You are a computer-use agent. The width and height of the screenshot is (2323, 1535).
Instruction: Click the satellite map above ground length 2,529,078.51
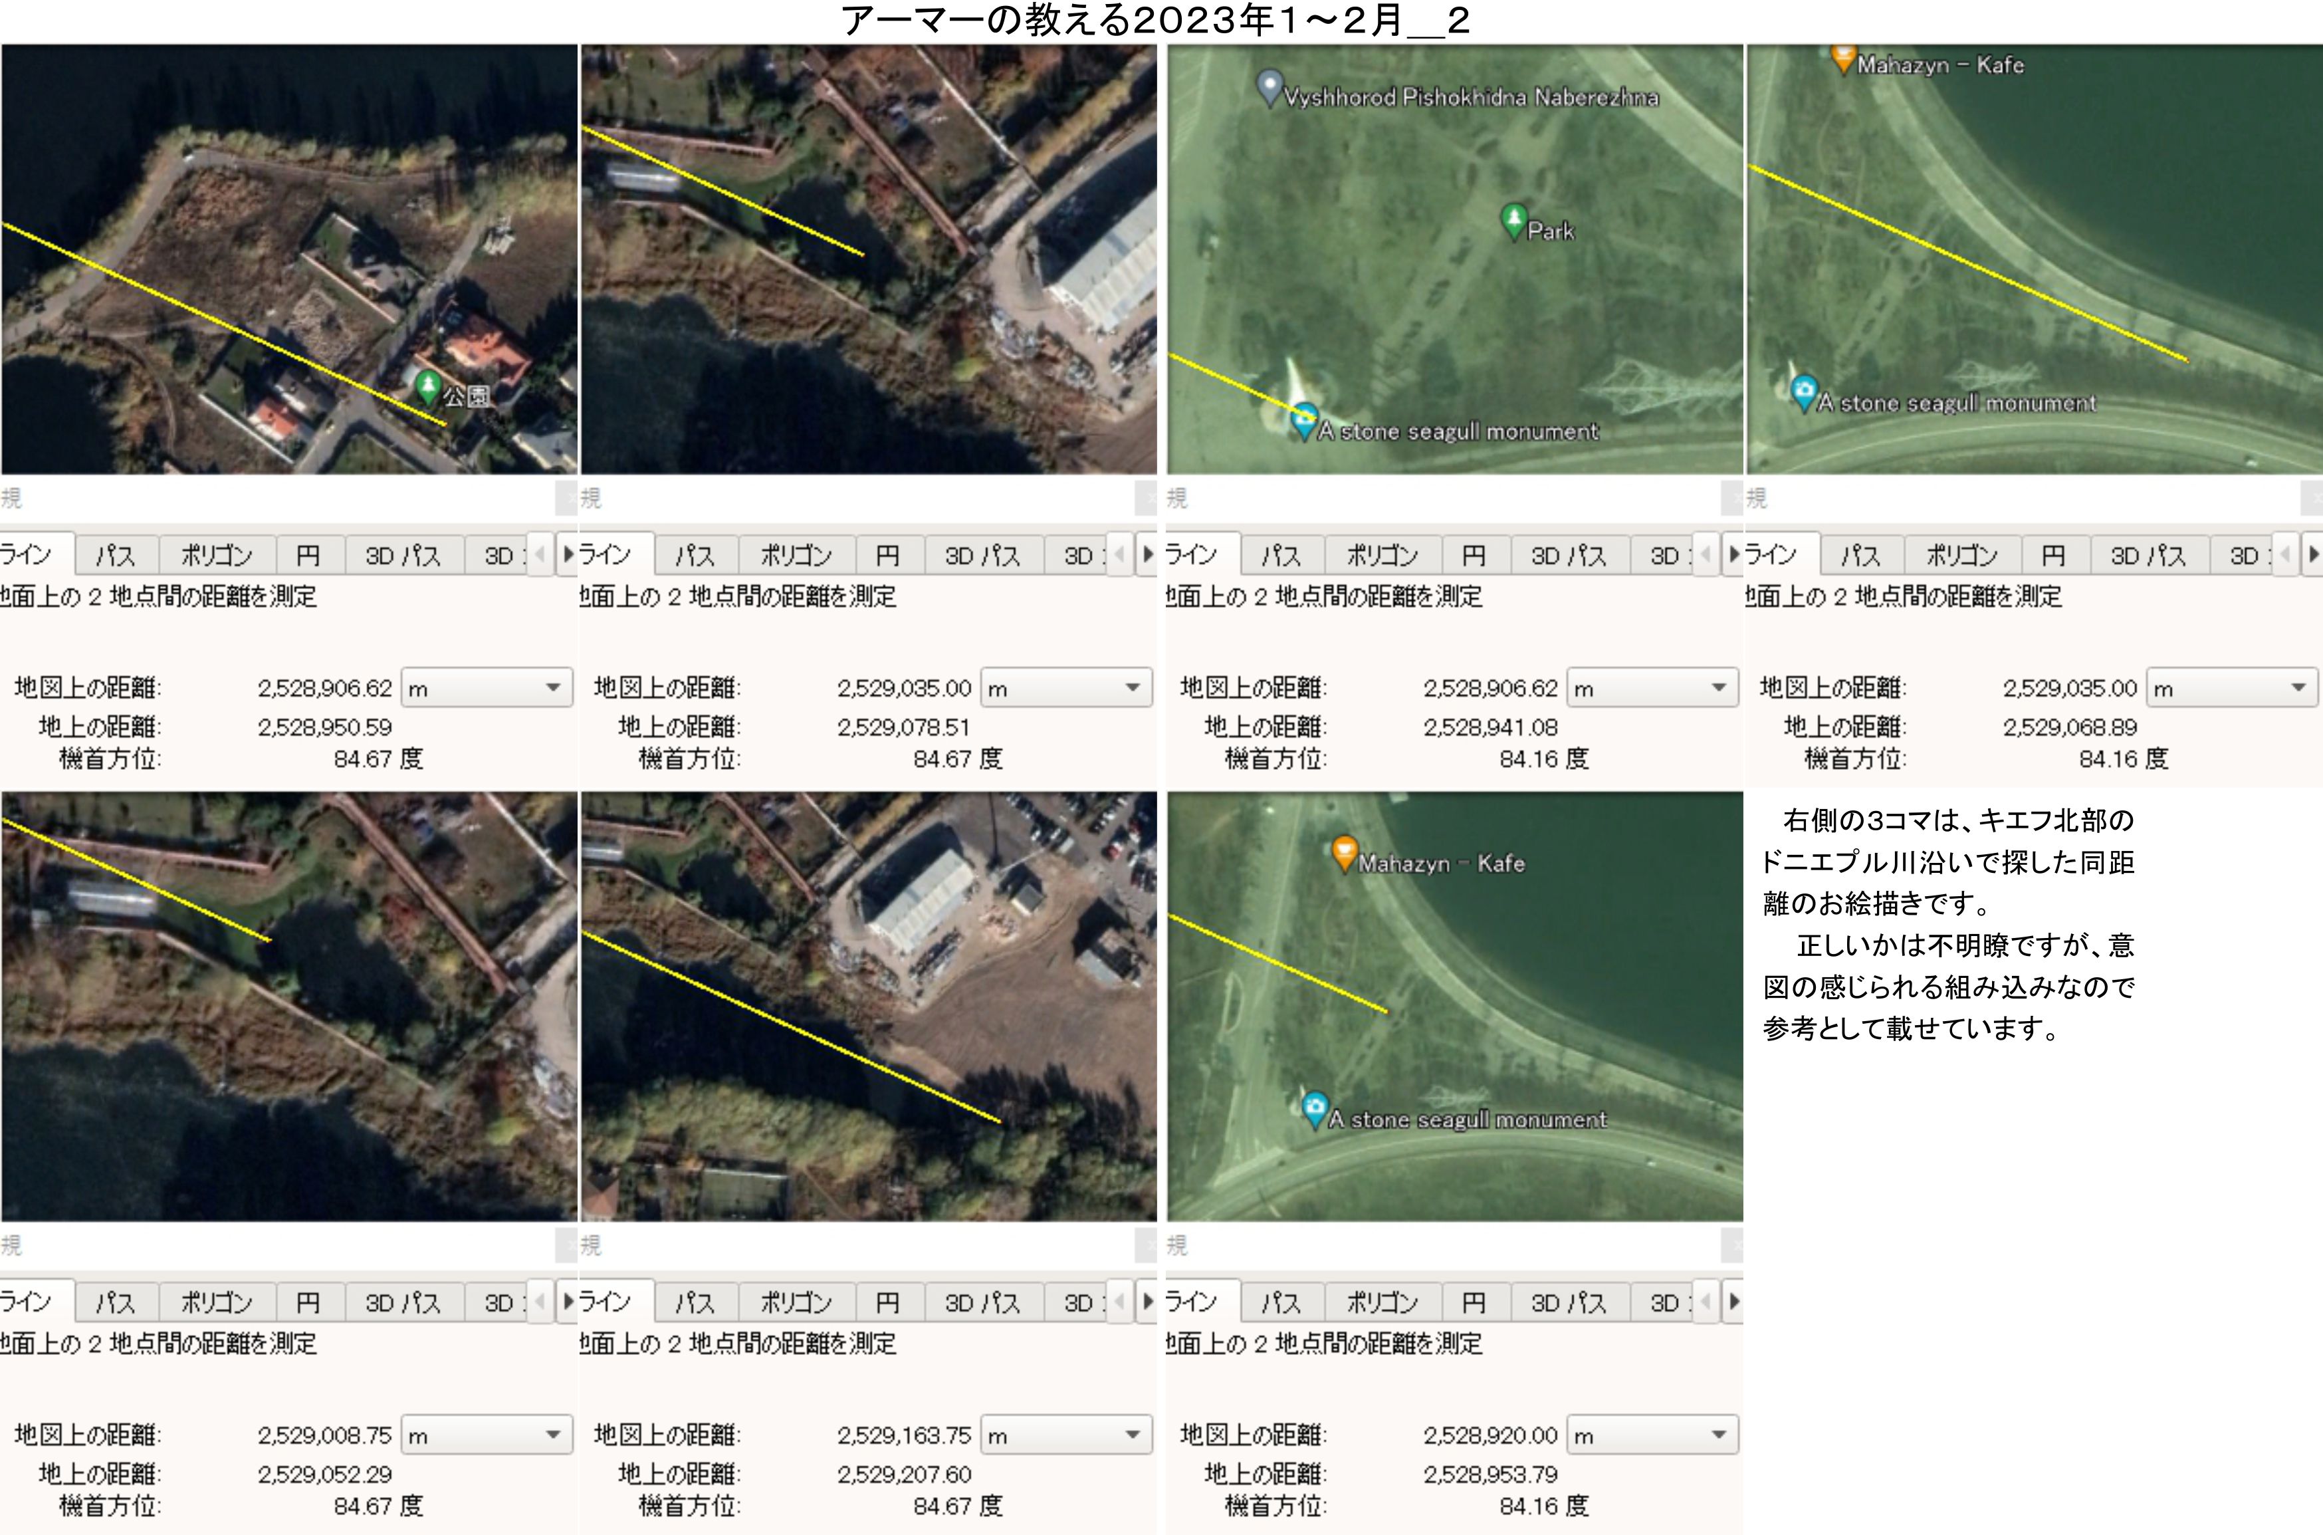[x=869, y=259]
